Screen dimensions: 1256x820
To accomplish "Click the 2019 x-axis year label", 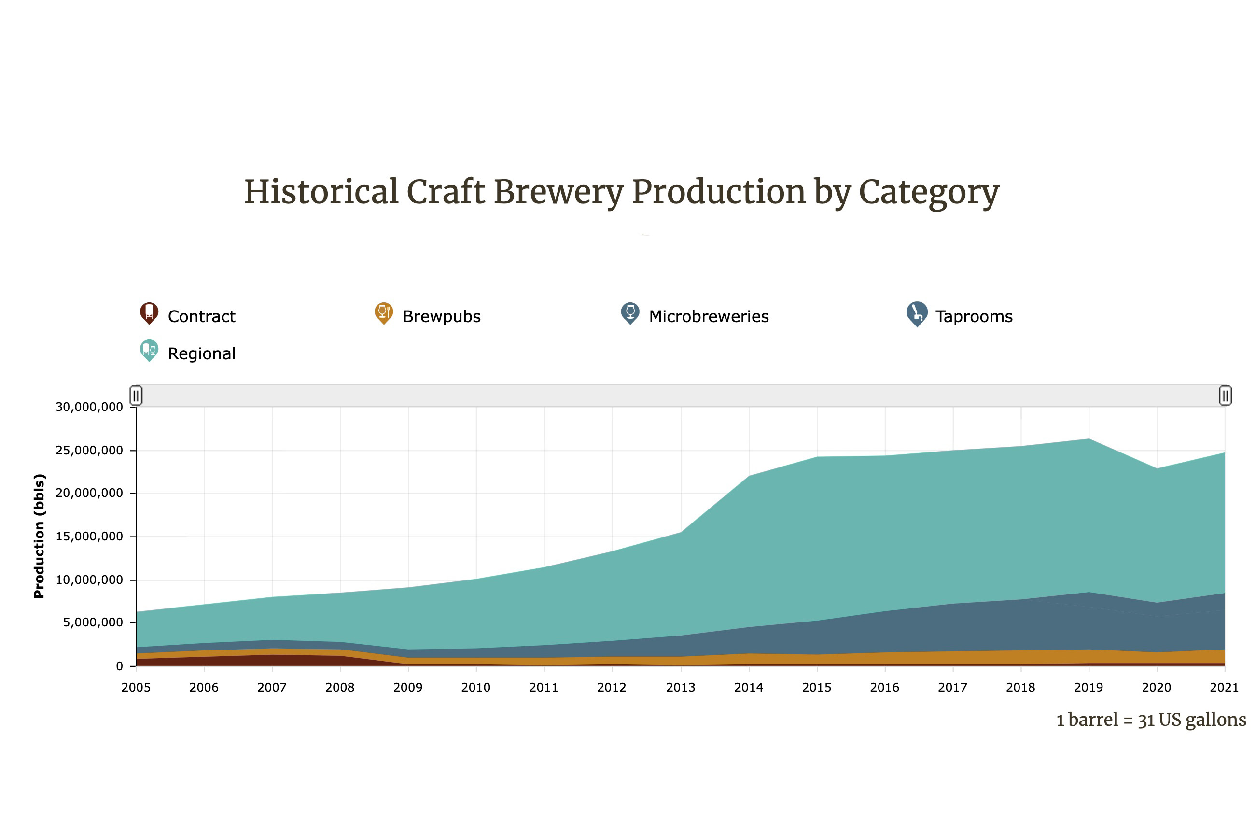I will coord(1088,688).
